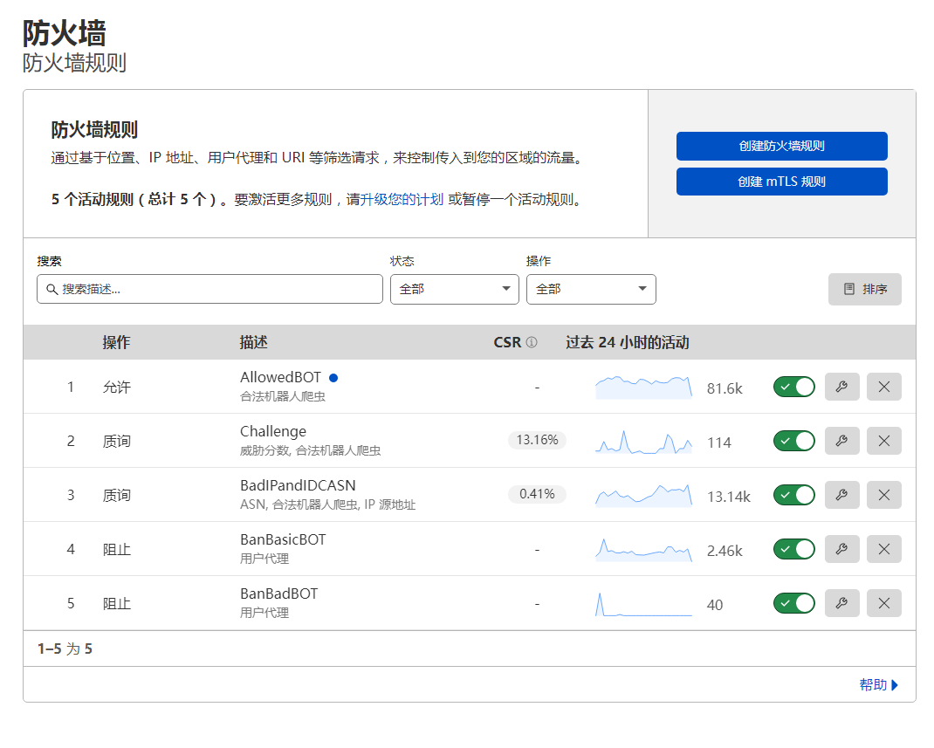Click the 40 activity count for BanBadBOT
Screen dimensions: 934x748
click(x=715, y=606)
